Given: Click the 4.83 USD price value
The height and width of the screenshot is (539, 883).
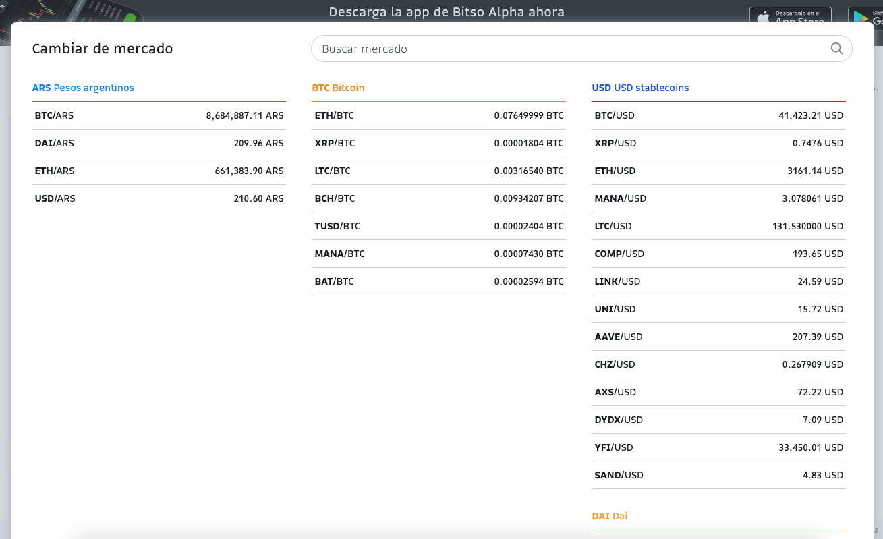Looking at the screenshot, I should 823,475.
